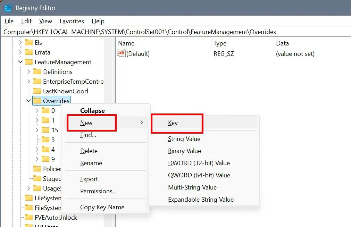Open the Favorites menu
Image resolution: width=351 pixels, height=227 pixels.
tap(72, 21)
